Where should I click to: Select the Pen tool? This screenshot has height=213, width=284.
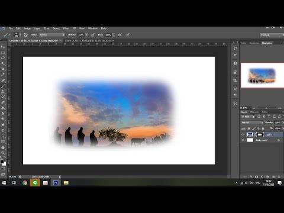coord(3,125)
